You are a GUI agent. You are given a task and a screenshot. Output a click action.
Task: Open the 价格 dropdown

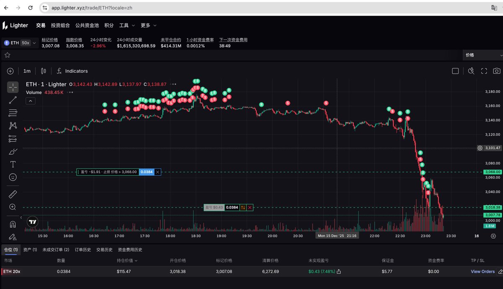[x=483, y=55]
